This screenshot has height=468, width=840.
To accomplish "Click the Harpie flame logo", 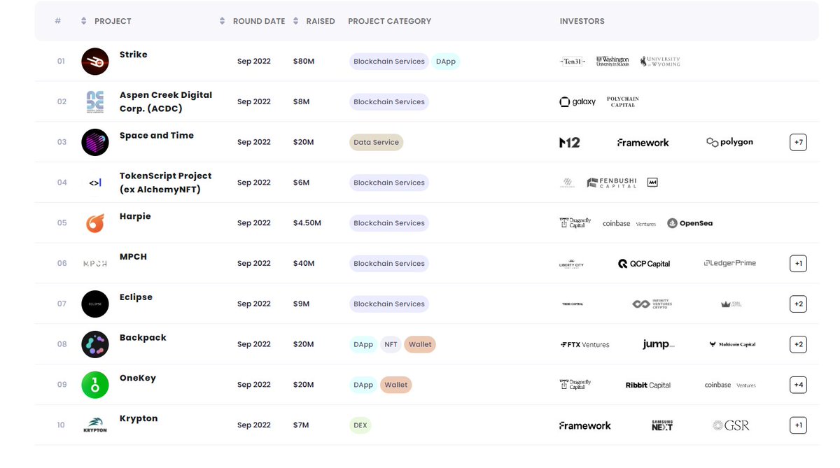I will pyautogui.click(x=95, y=223).
